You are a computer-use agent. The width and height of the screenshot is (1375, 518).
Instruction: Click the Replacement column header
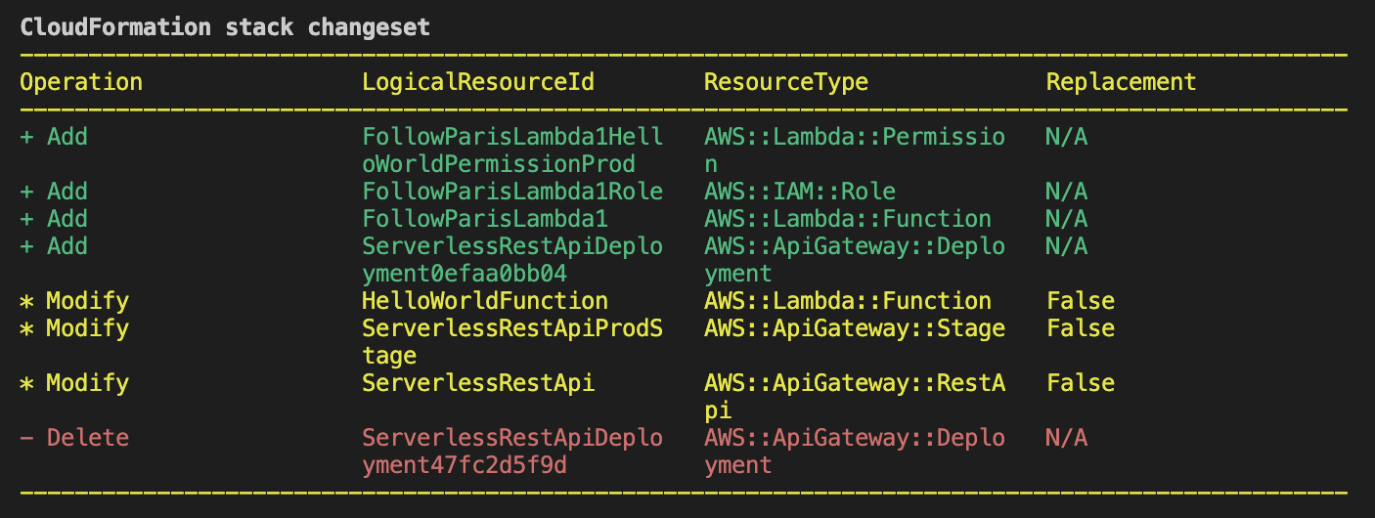pos(1122,82)
